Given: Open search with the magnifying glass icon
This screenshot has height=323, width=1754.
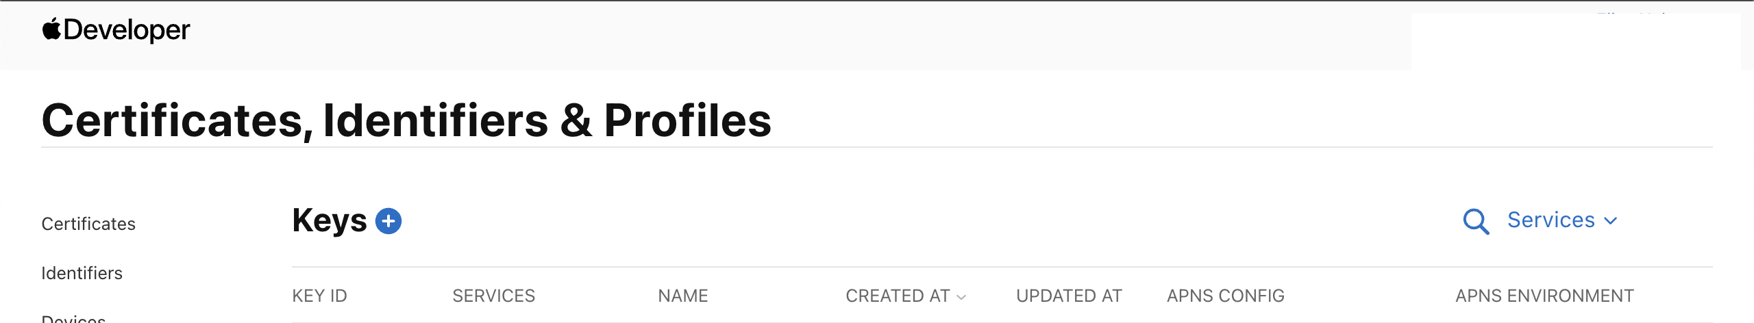Looking at the screenshot, I should [1475, 221].
